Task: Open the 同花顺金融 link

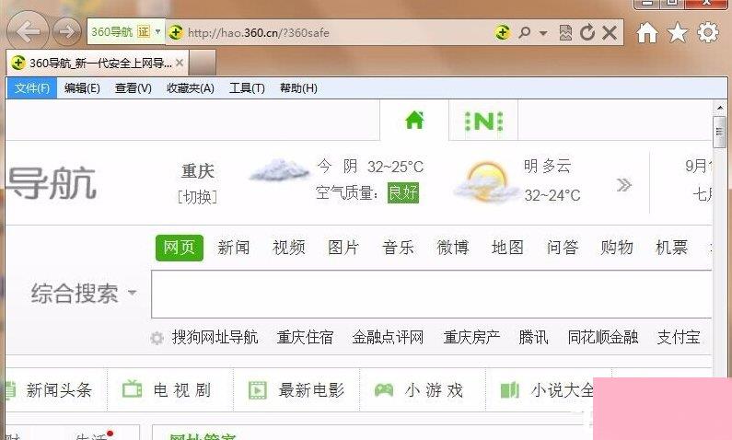Action: (x=603, y=337)
